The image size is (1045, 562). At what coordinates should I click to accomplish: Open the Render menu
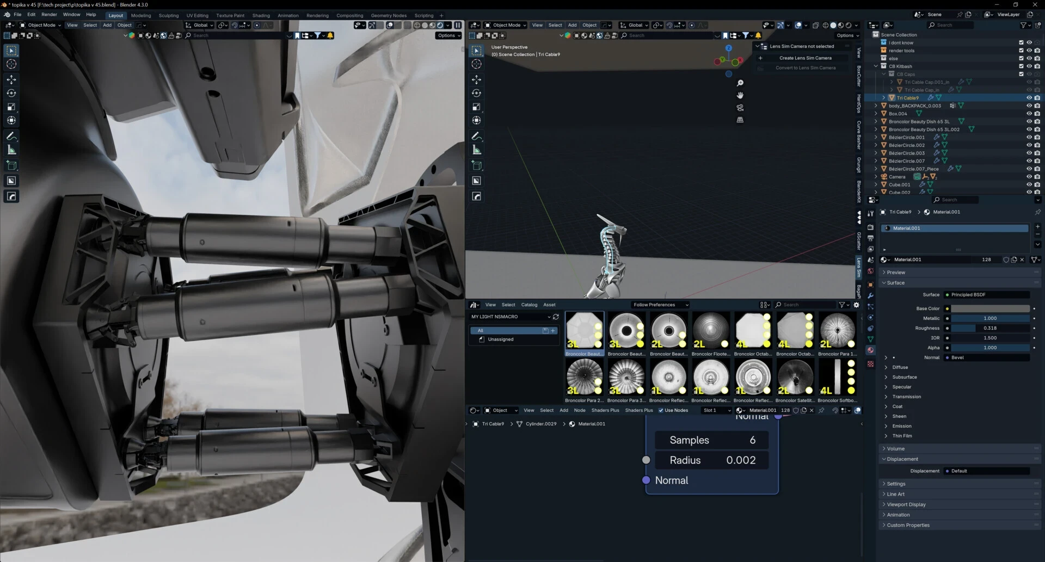(x=49, y=15)
